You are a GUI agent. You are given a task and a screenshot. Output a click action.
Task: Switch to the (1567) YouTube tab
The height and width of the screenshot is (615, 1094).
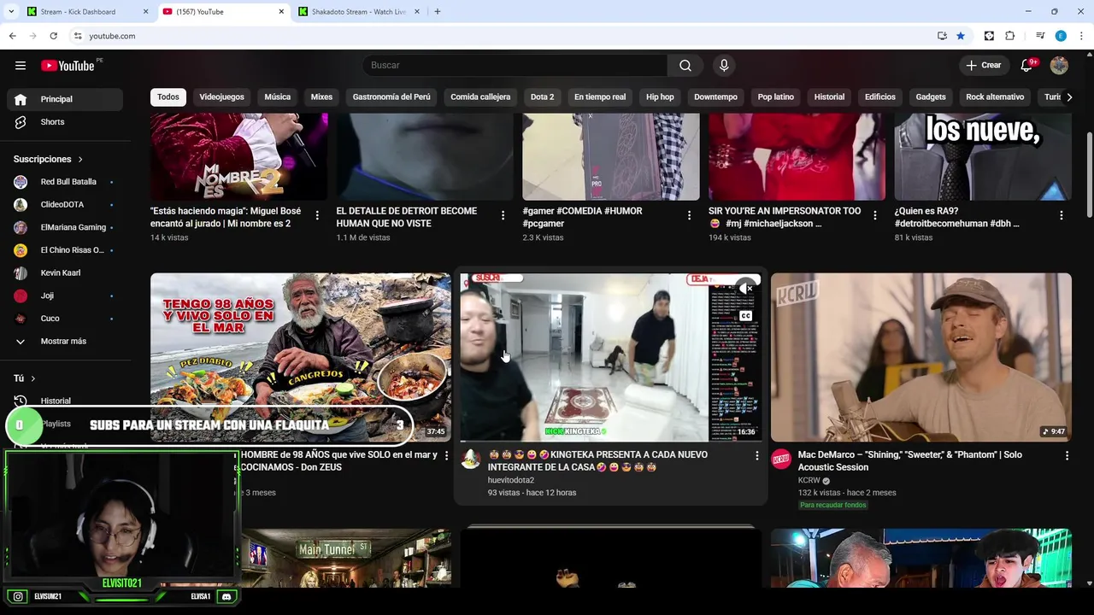224,12
